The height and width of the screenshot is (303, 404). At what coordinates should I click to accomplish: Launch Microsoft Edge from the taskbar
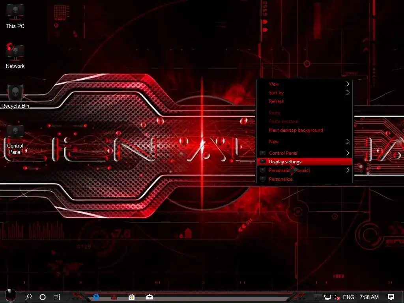click(x=96, y=297)
